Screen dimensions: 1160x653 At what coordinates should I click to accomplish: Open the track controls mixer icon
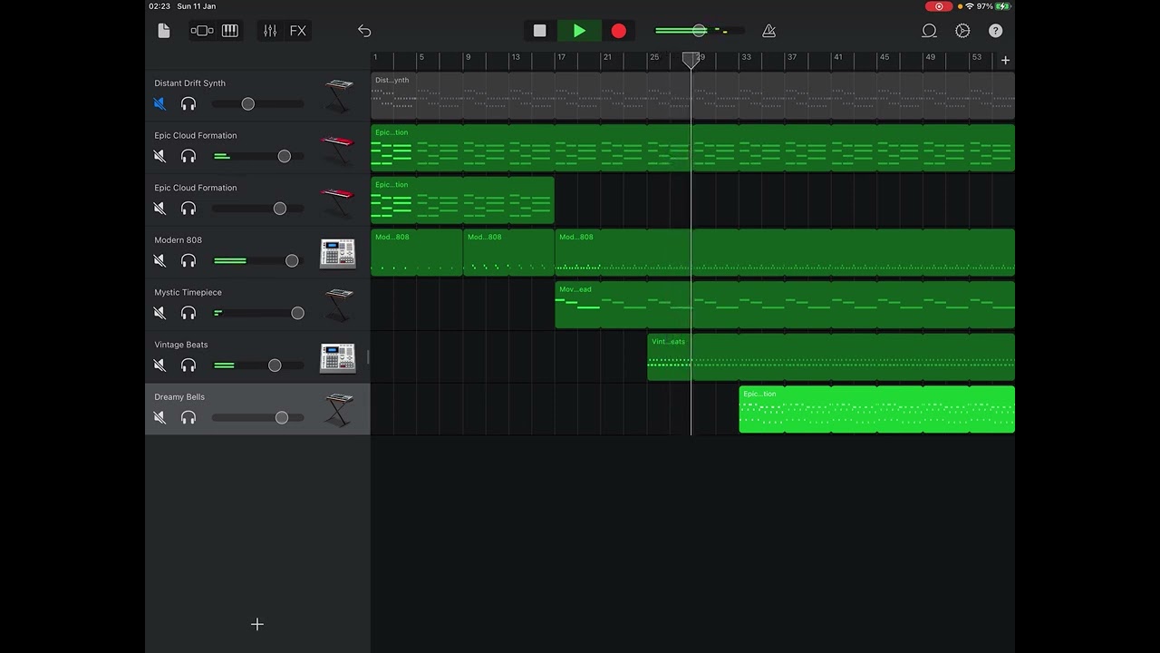tap(270, 31)
